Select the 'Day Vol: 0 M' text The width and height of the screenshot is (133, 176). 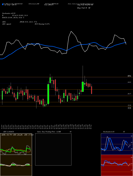click(x=84, y=8)
